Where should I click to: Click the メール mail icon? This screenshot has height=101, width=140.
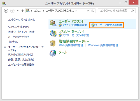(53, 53)
